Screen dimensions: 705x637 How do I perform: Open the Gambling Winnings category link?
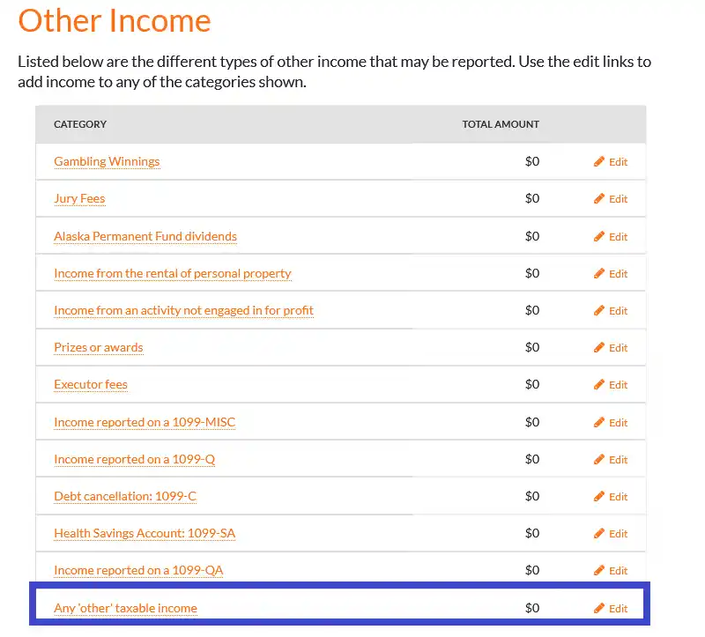click(107, 161)
